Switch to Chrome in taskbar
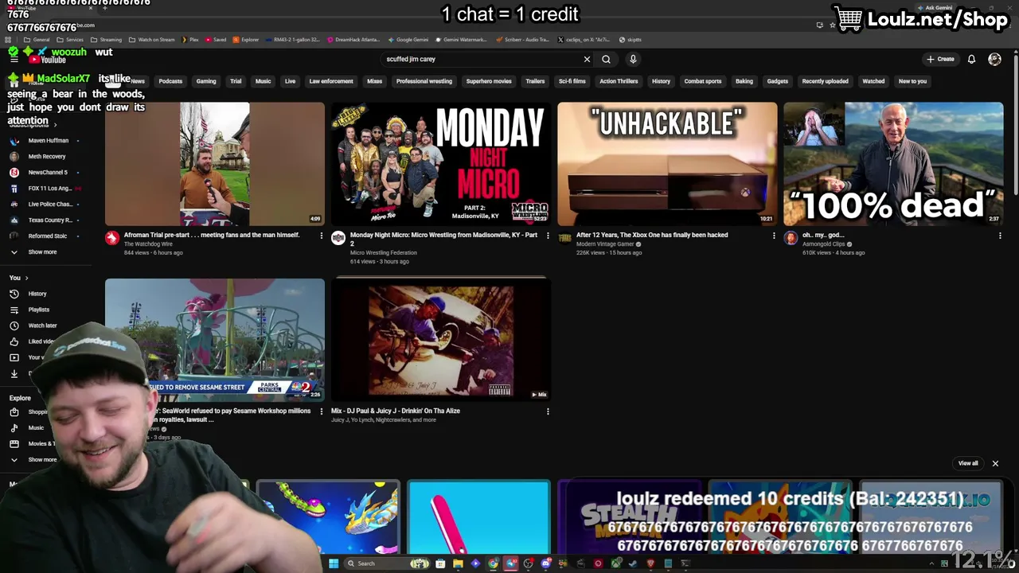The width and height of the screenshot is (1019, 573). [493, 563]
